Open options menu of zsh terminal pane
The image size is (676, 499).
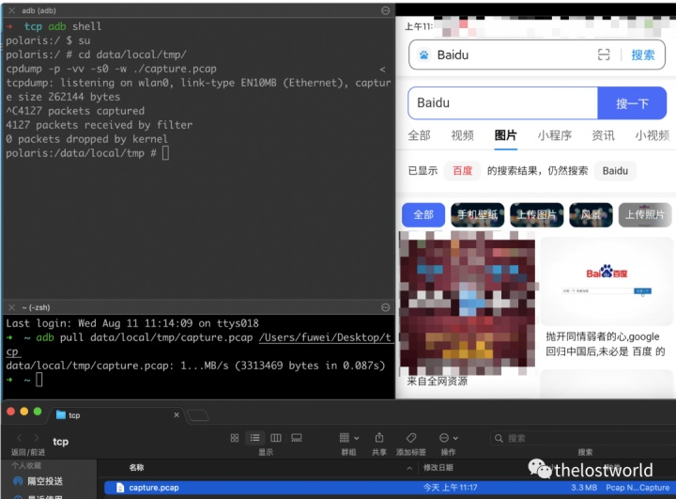[x=386, y=307]
